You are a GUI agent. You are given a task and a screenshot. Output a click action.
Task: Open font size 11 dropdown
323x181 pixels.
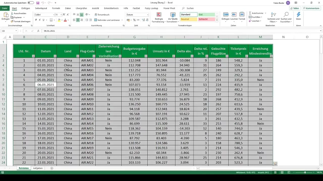(61, 15)
